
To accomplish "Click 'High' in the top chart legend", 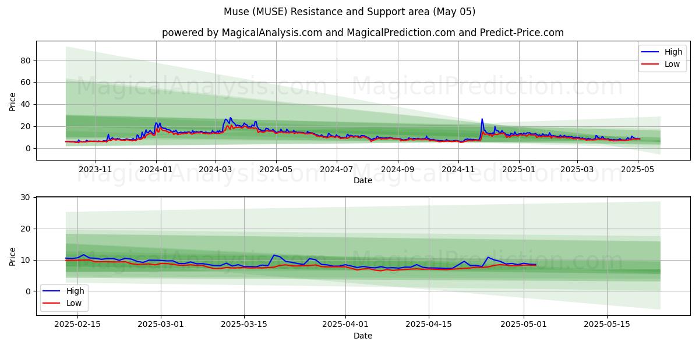I will 673,52.
